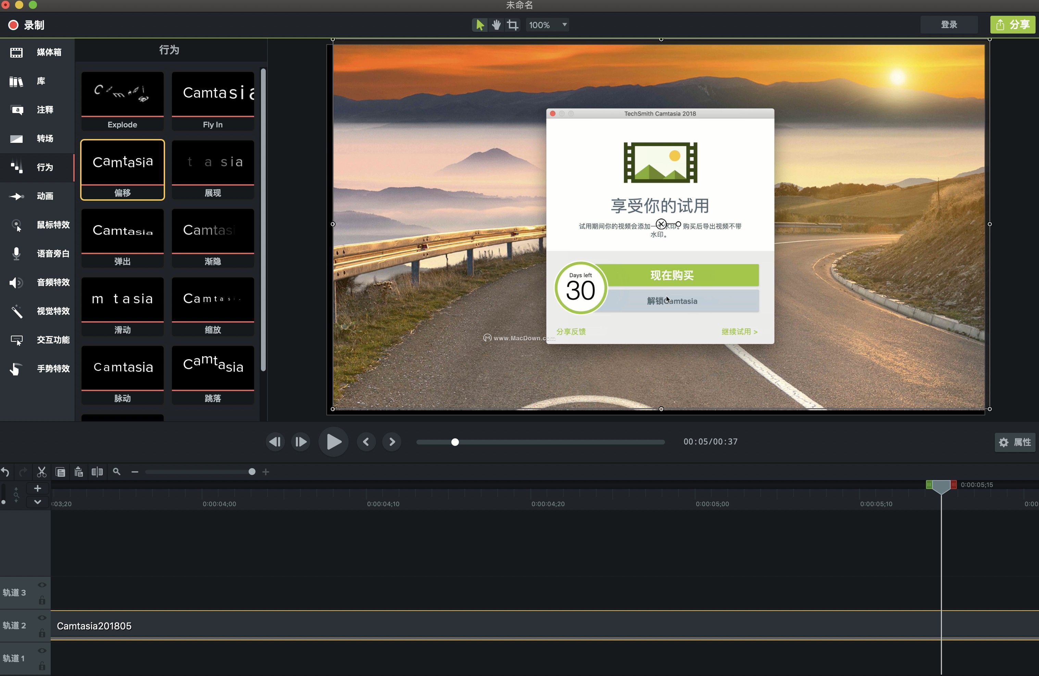1039x676 pixels.
Task: Toggle visibility eye for 轨道 1
Action: (42, 650)
